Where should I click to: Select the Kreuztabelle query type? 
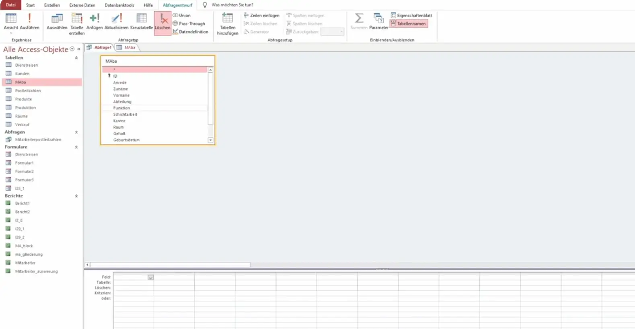pos(142,22)
